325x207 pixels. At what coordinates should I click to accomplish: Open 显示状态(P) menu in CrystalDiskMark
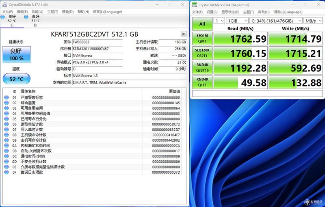coord(230,12)
